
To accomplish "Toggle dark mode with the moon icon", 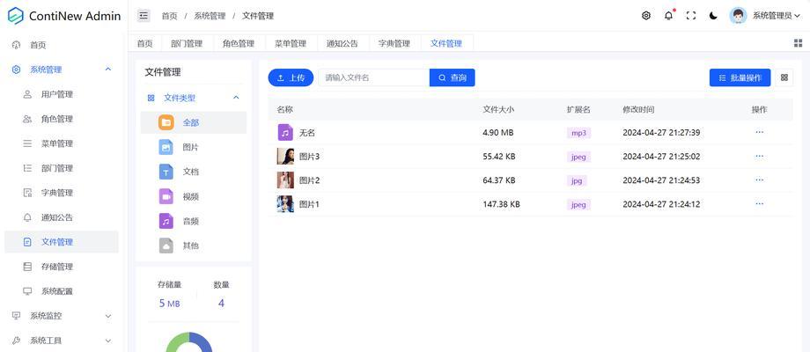I will [713, 16].
